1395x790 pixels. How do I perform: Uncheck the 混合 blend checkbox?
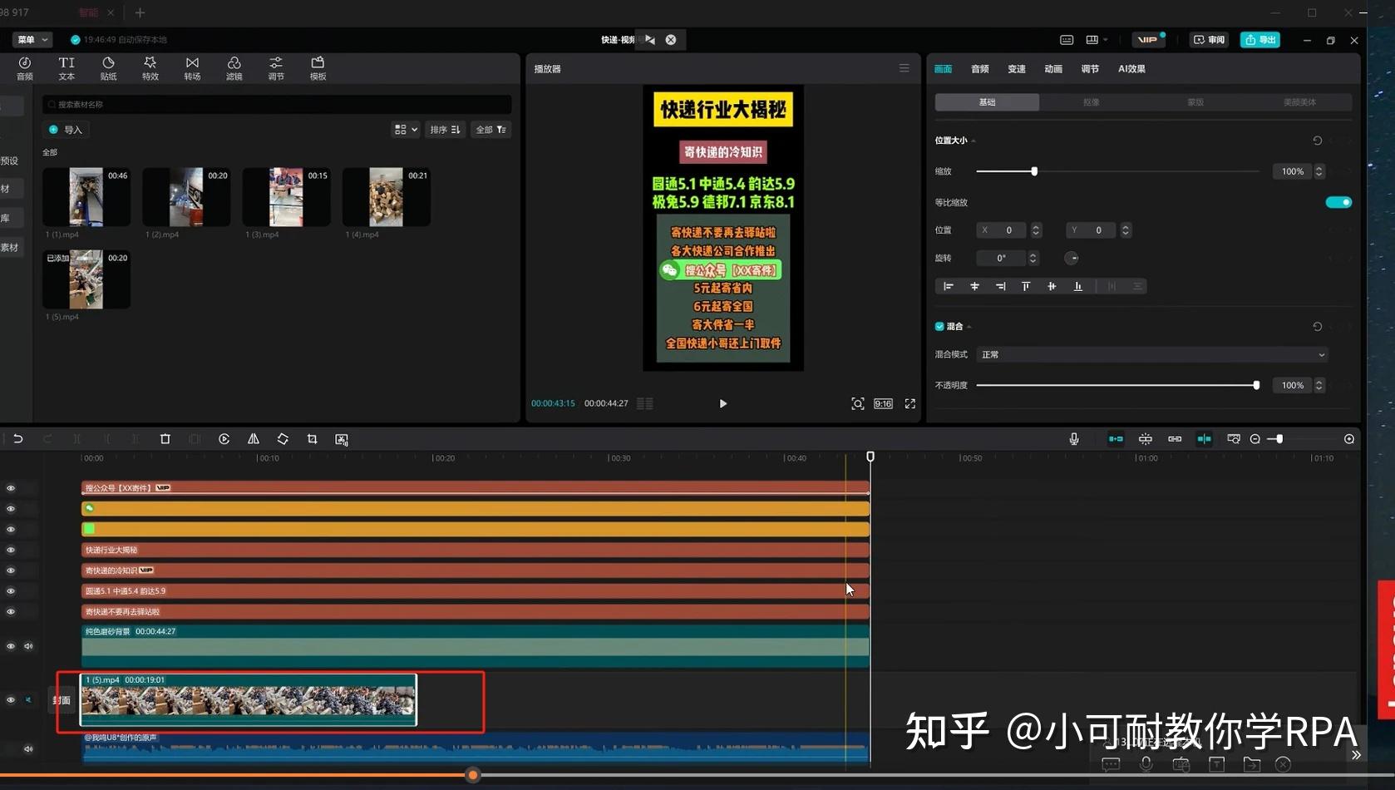click(x=939, y=327)
